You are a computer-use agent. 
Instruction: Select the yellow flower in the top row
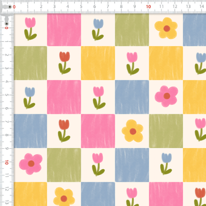click(166, 28)
